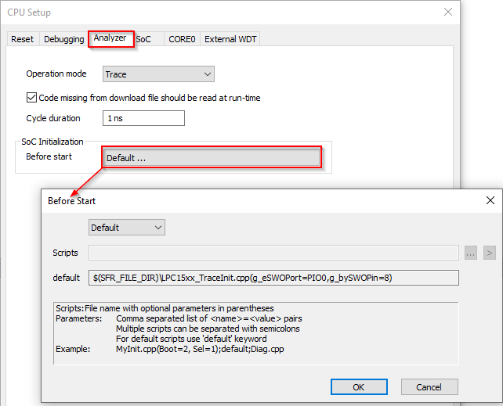This screenshot has height=406, width=503.
Task: Select the Analyzer tab
Action: click(x=110, y=38)
